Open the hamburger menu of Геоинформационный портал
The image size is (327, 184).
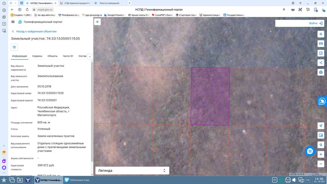(13, 22)
